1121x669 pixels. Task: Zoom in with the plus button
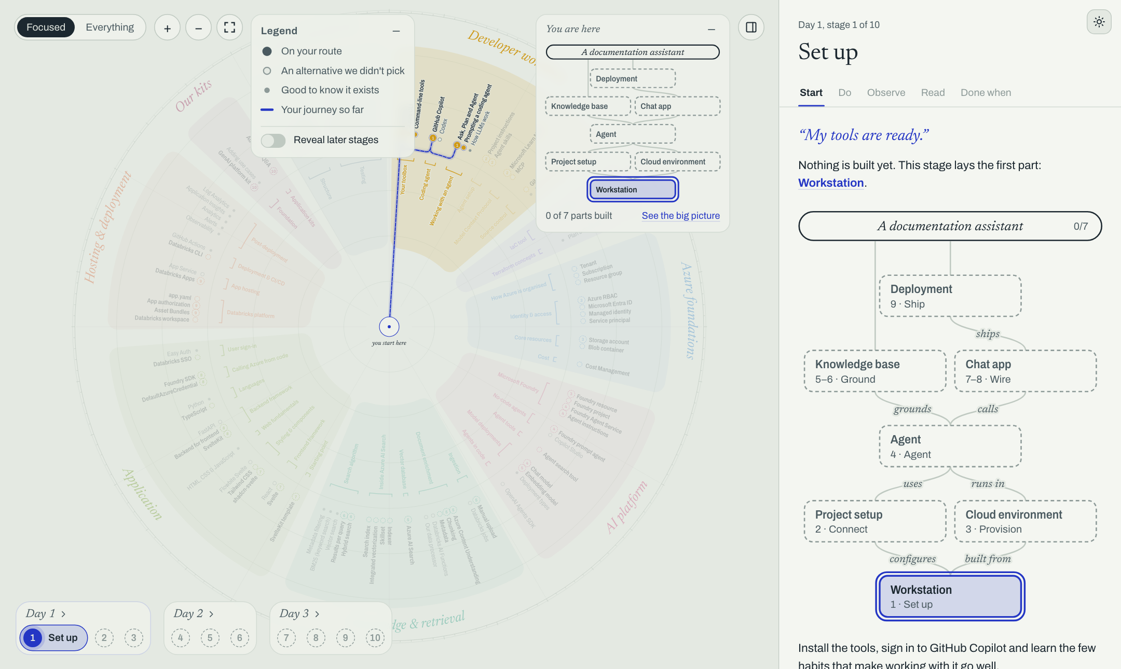pyautogui.click(x=167, y=28)
